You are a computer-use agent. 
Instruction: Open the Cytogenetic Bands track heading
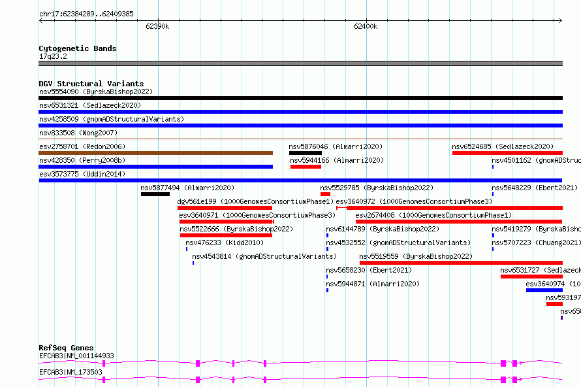pyautogui.click(x=78, y=48)
